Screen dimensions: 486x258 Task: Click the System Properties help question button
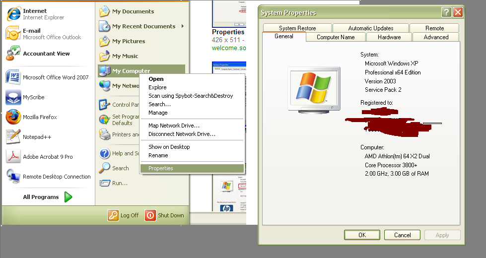point(446,12)
